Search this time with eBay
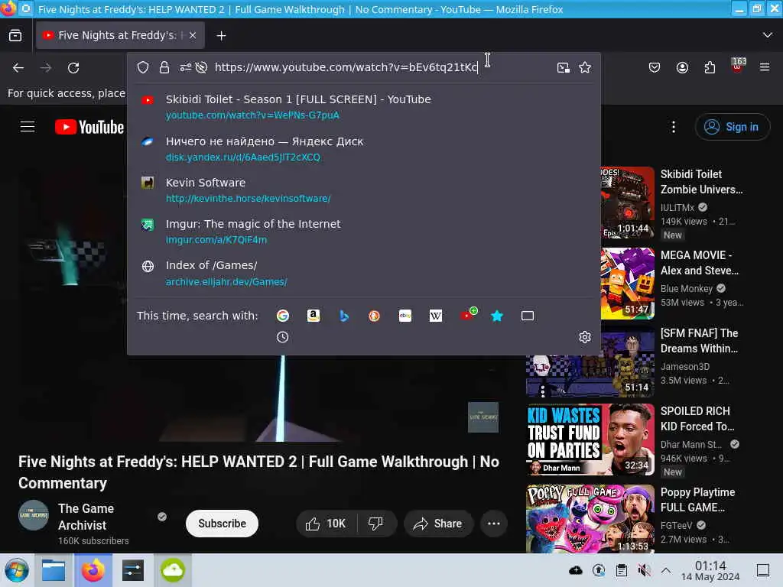This screenshot has width=783, height=587. 405,316
